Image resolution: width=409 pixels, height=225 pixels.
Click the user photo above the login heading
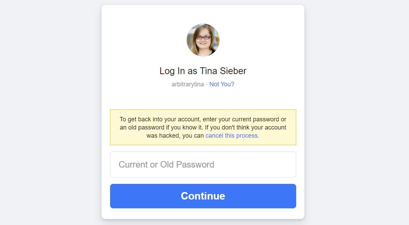[x=203, y=40]
